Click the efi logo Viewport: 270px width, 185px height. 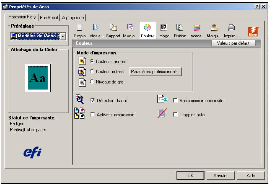pos(32,152)
